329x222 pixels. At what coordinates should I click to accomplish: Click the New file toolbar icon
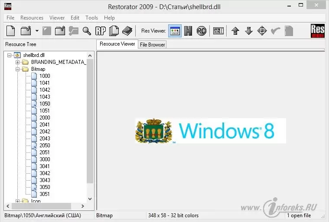point(10,31)
